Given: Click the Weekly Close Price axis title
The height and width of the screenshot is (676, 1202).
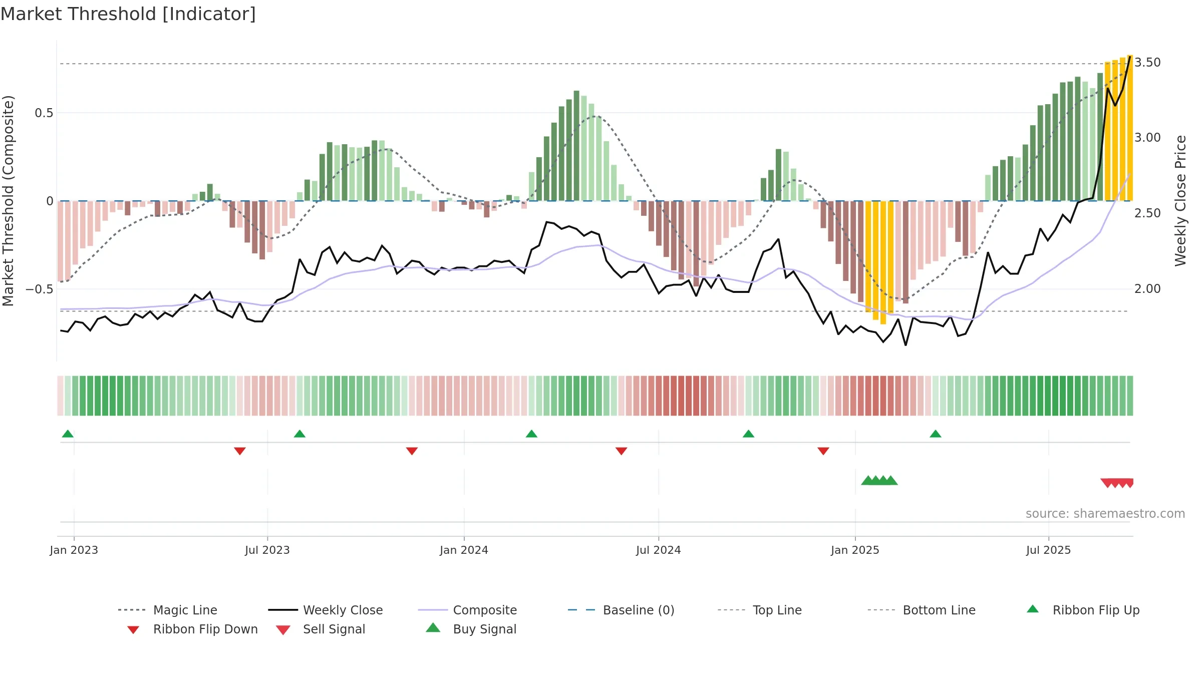Looking at the screenshot, I should coord(1180,201).
